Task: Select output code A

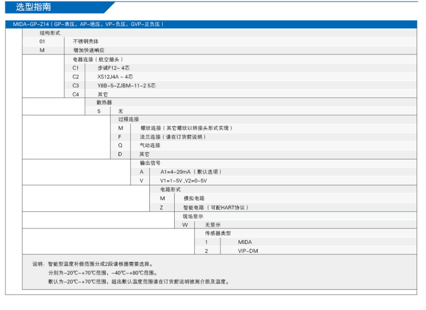Action: point(141,172)
